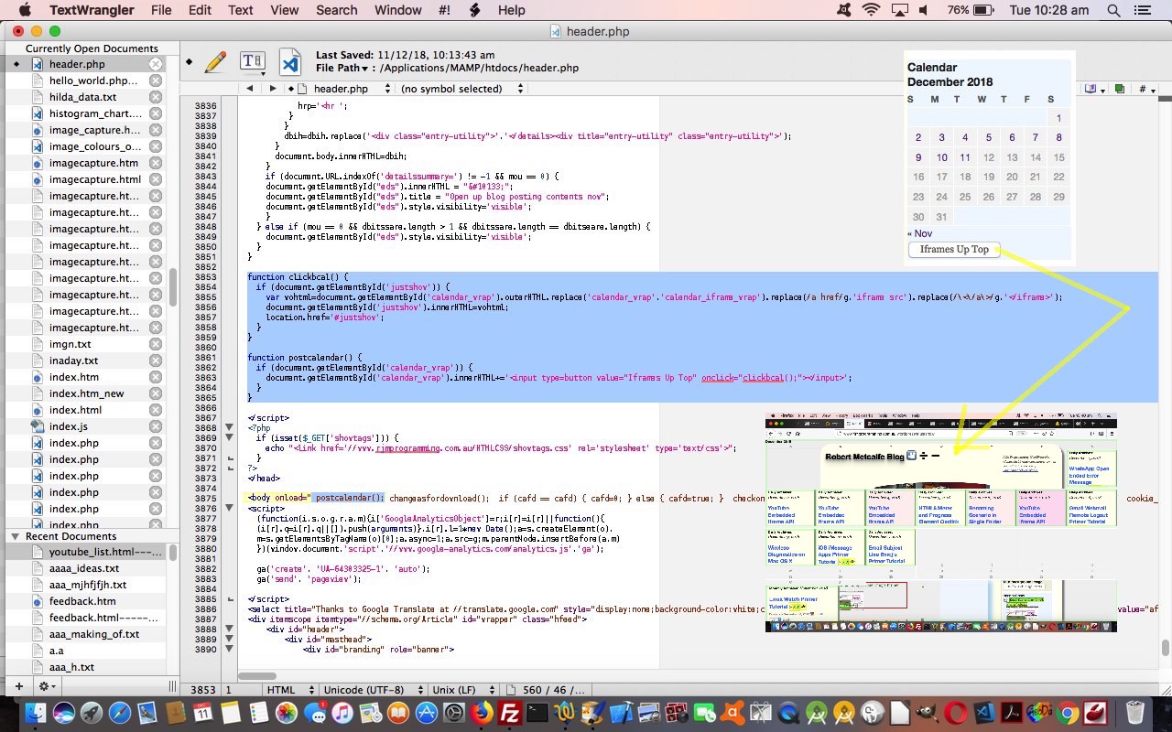Close inaday.txt using its x icon

coord(156,361)
